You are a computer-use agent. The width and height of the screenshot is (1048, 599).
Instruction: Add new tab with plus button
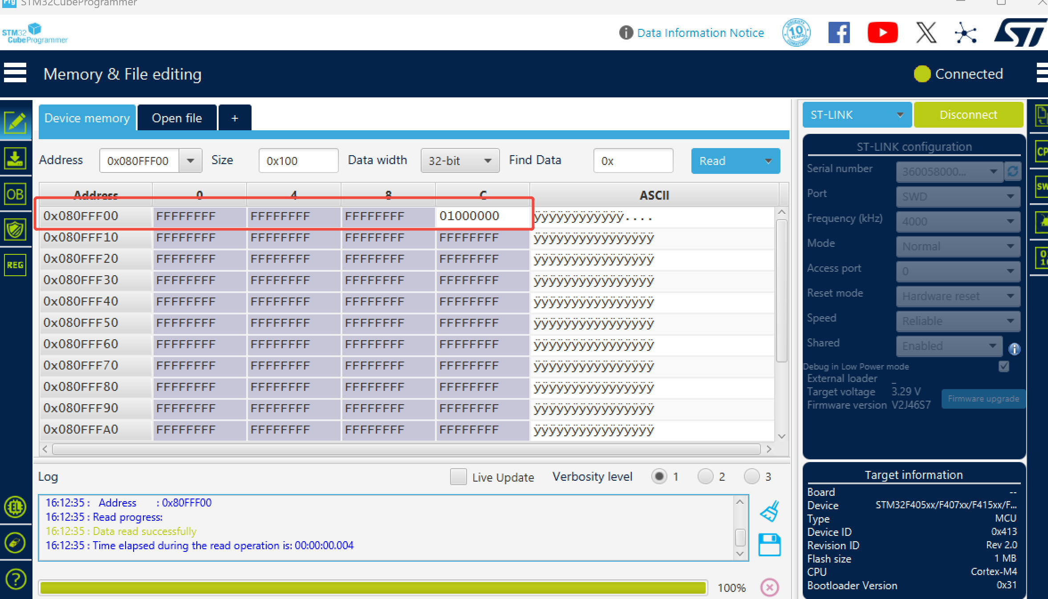pyautogui.click(x=235, y=118)
